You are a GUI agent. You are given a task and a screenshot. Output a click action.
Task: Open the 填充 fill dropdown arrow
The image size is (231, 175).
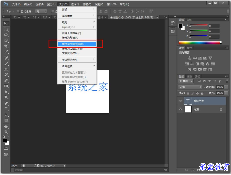pos(226,93)
